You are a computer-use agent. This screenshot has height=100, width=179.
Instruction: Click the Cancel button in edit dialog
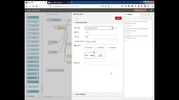(x=110, y=18)
